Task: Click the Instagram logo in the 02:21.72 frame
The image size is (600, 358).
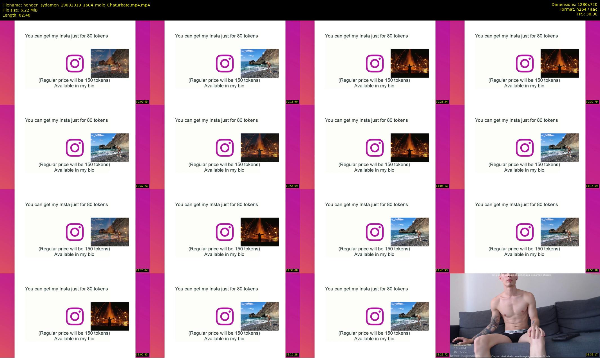Action: pyautogui.click(x=375, y=316)
